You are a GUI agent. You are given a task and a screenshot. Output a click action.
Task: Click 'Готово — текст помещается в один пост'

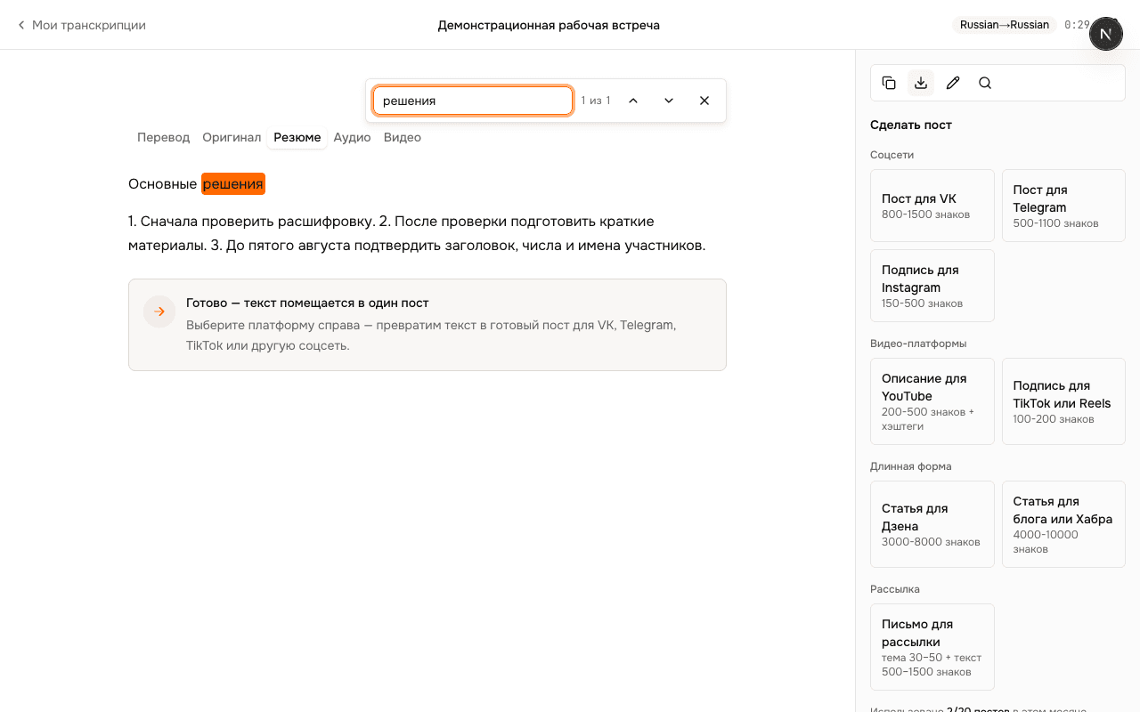307,303
